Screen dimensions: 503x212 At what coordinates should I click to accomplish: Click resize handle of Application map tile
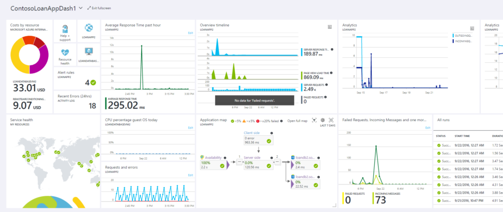pos(334,206)
